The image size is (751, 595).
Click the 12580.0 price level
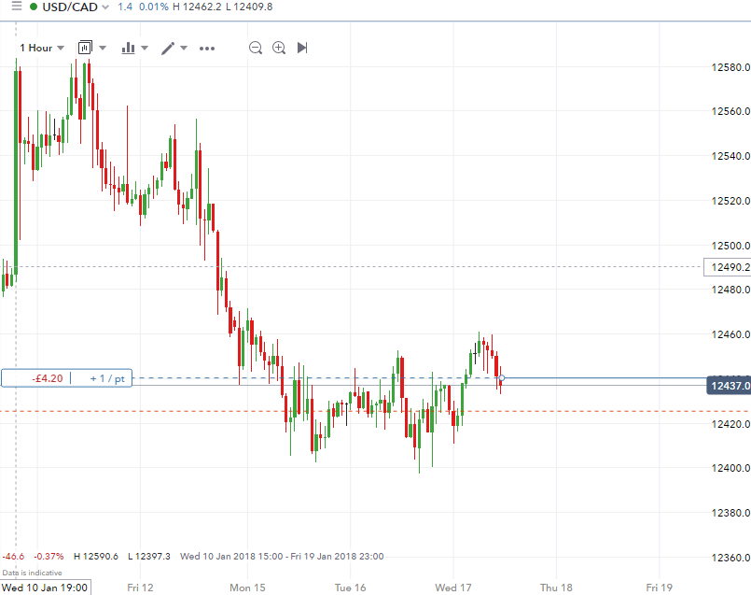click(x=730, y=67)
